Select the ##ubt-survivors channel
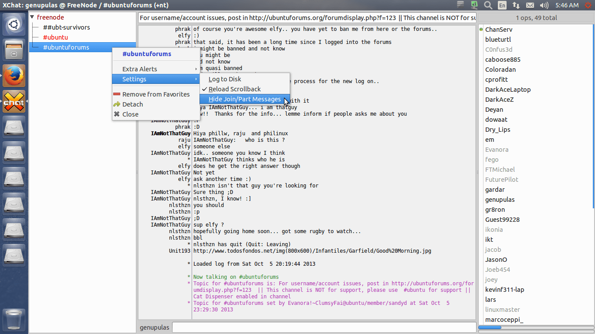Image resolution: width=595 pixels, height=334 pixels. (x=67, y=27)
